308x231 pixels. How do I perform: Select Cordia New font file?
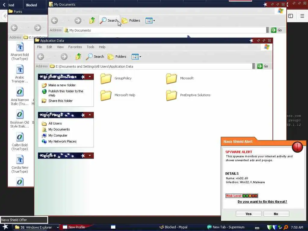pos(20,165)
